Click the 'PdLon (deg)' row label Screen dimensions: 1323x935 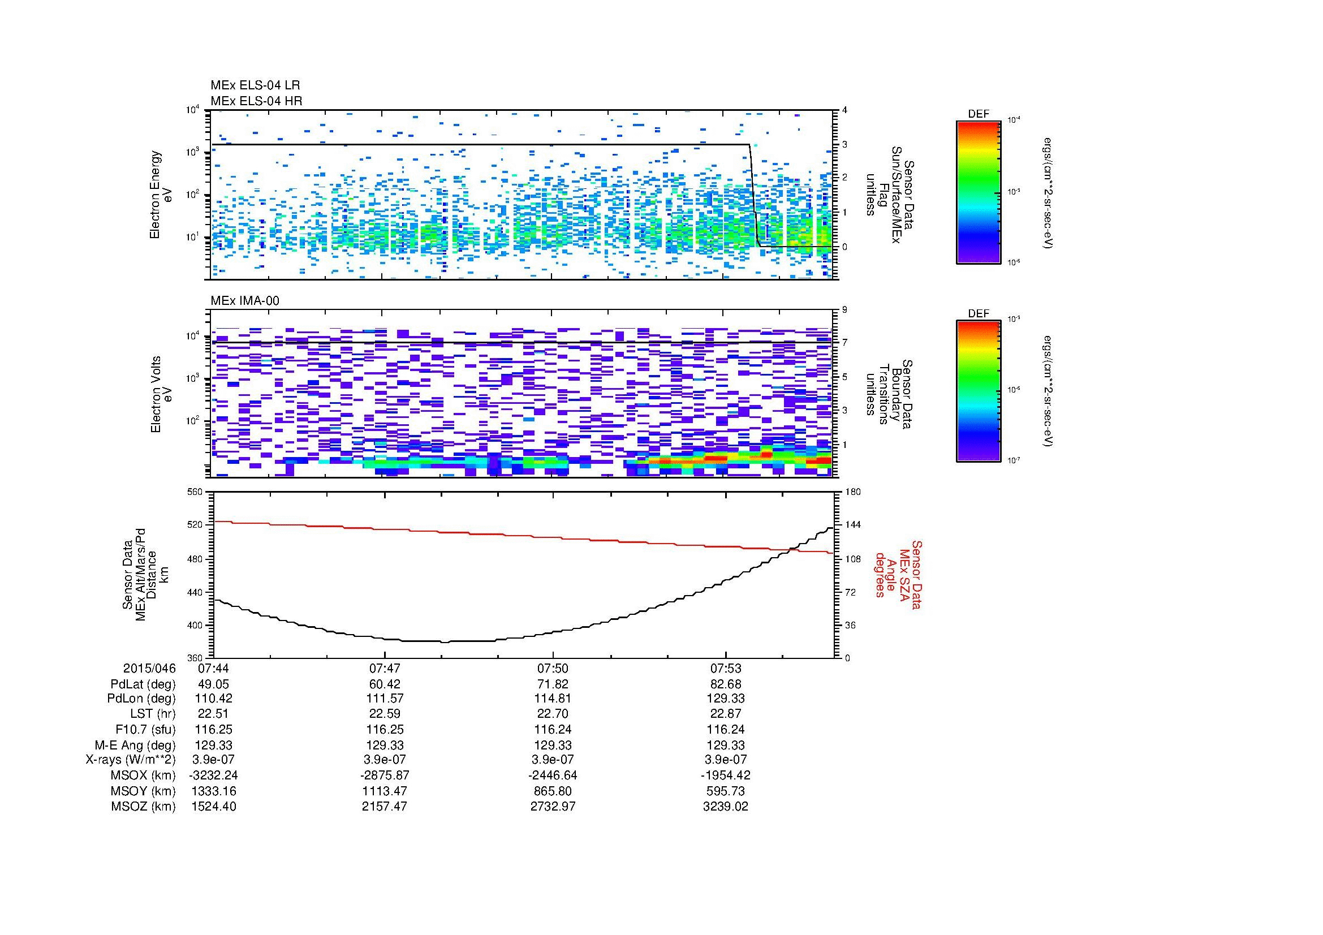[141, 698]
